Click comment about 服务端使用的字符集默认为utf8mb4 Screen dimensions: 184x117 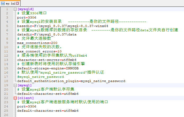tap(52, 56)
